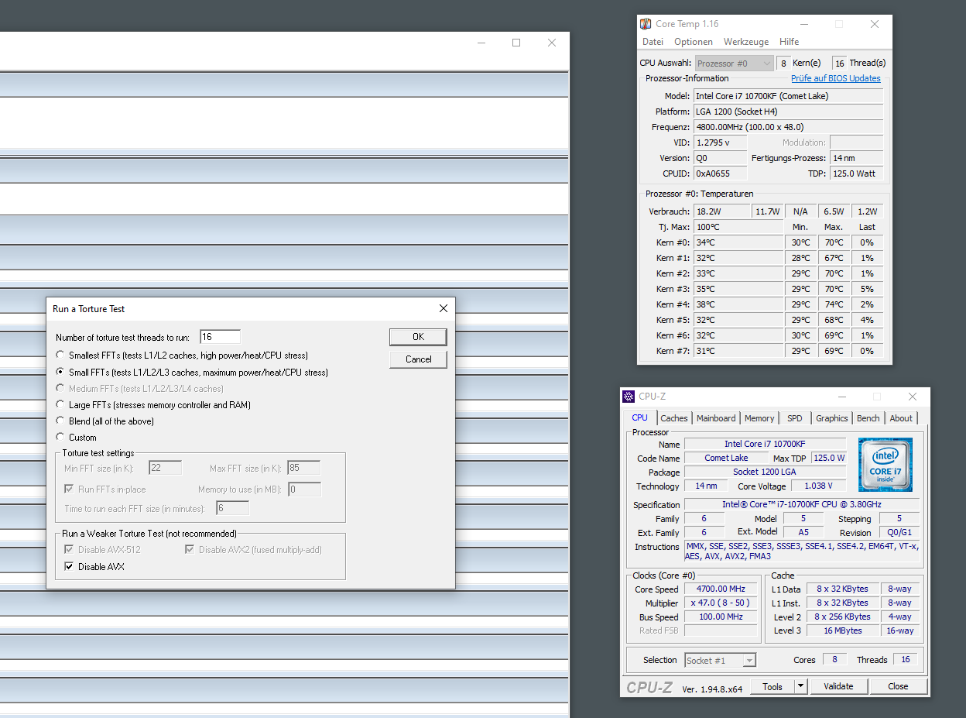The height and width of the screenshot is (718, 966).
Task: Toggle the Disable AVX checkbox
Action: tap(69, 567)
